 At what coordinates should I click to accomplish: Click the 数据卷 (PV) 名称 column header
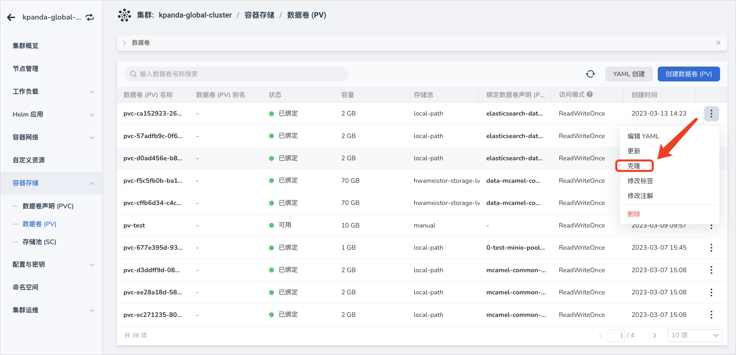pos(148,95)
